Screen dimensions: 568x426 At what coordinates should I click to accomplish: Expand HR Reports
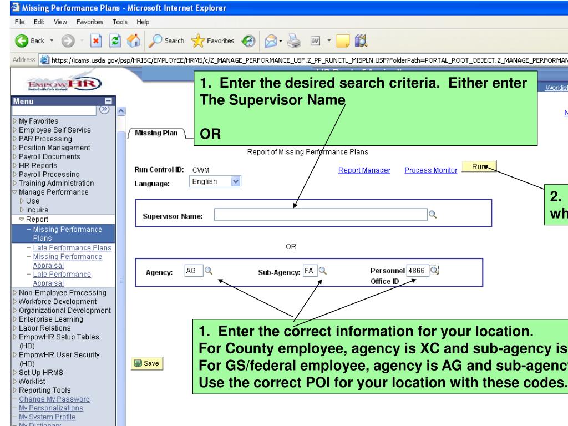click(38, 165)
